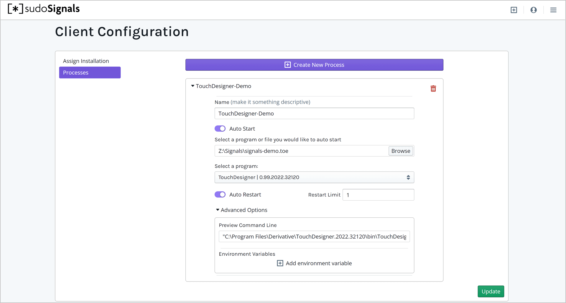
Task: Click the plus icon in top header
Action: 514,10
